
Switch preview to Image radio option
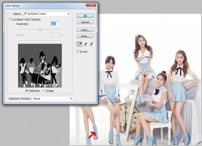pyautogui.click(x=44, y=91)
